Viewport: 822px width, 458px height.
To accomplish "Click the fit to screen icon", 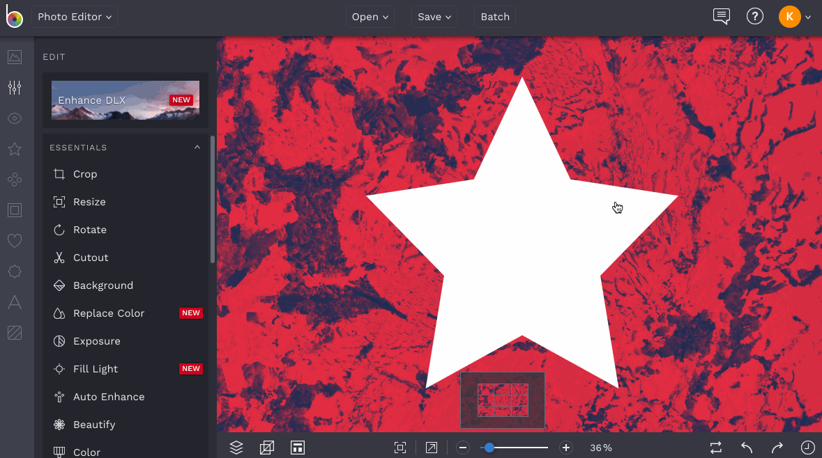I will click(400, 448).
